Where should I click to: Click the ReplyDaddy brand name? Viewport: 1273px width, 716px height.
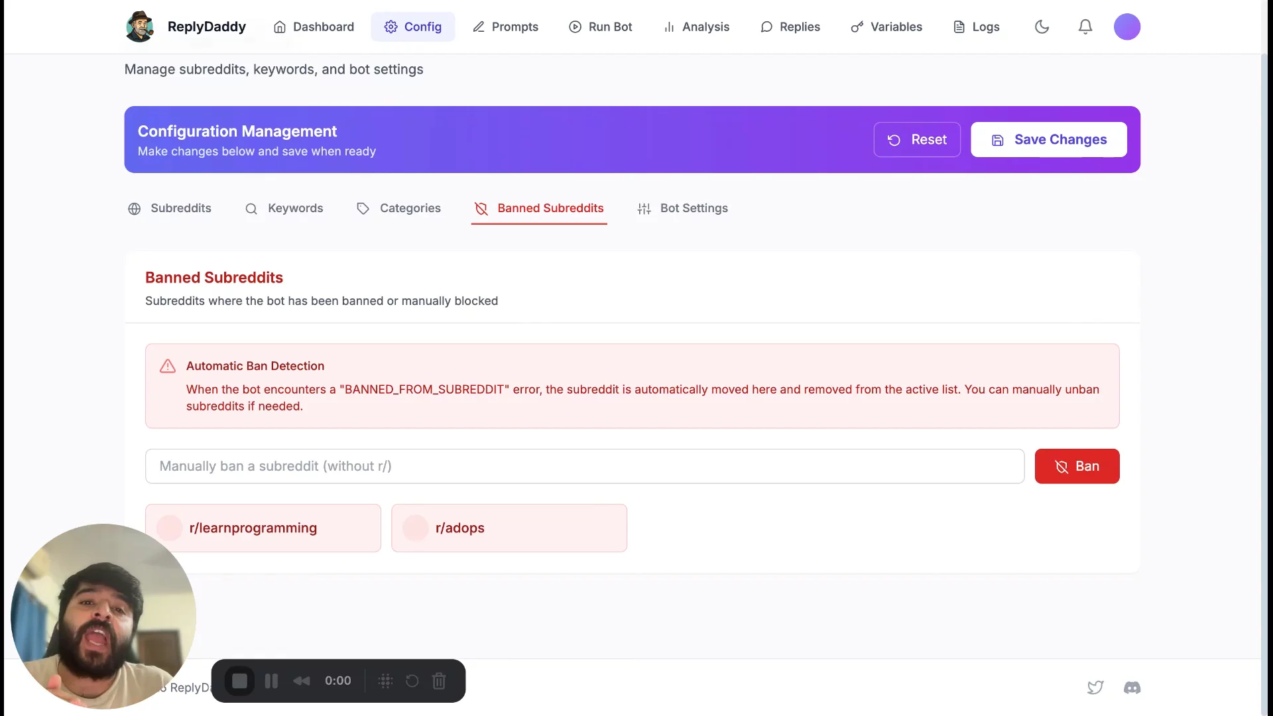pos(207,27)
